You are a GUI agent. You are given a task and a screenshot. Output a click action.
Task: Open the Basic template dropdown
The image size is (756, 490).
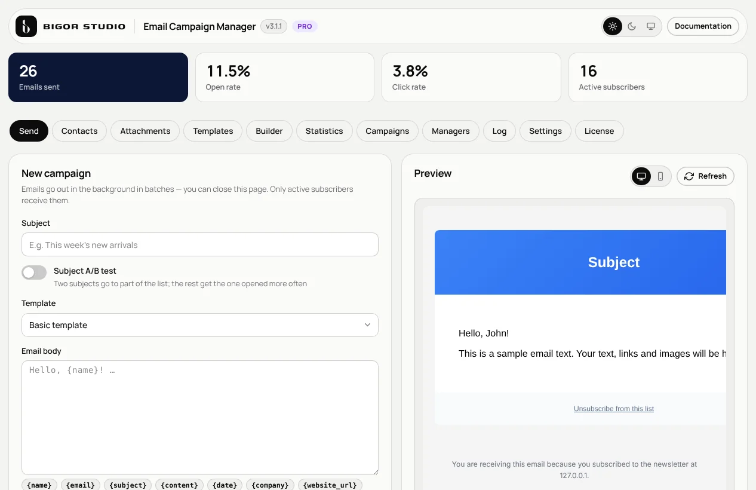pos(200,325)
